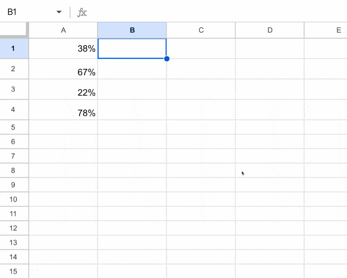The image size is (347, 278).
Task: Click the fill handle blue dot on B1
Action: (167, 58)
